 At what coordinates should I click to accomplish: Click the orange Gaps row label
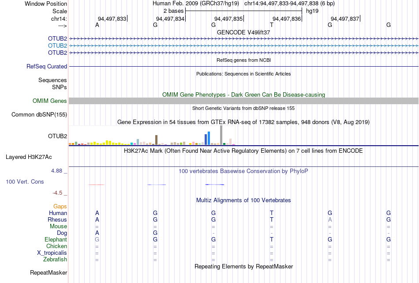click(x=60, y=206)
